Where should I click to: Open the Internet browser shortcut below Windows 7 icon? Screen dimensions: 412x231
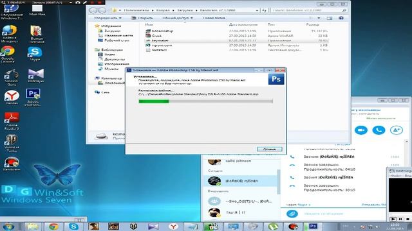9,33
